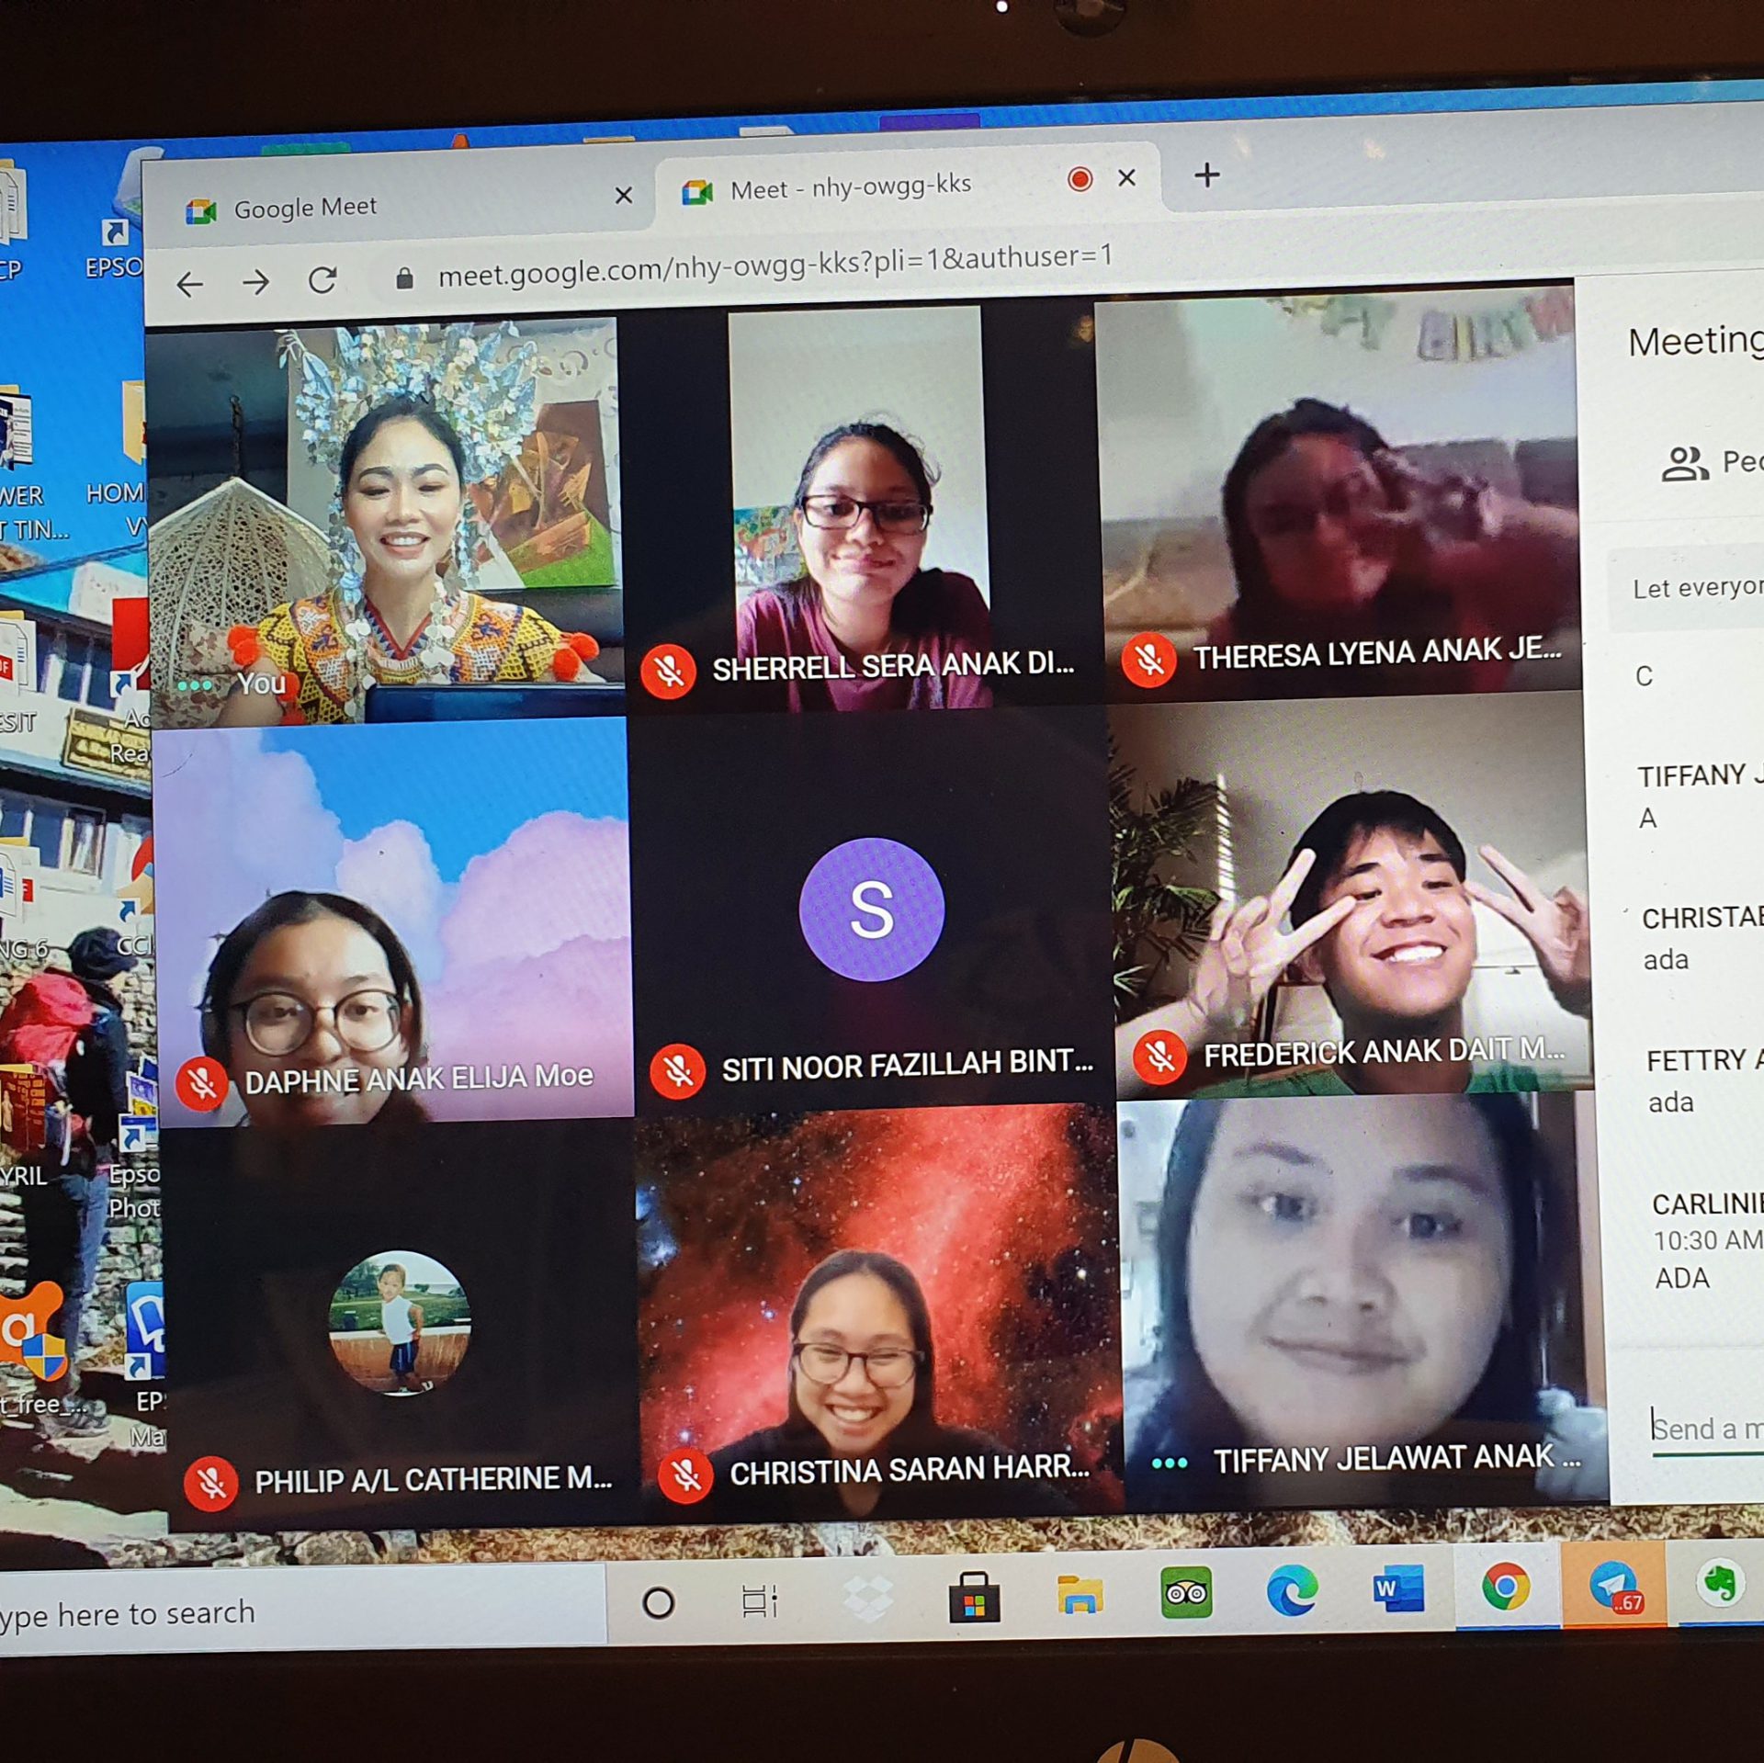The width and height of the screenshot is (1764, 1763).
Task: Open Evernote from the taskbar
Action: [x=1718, y=1584]
